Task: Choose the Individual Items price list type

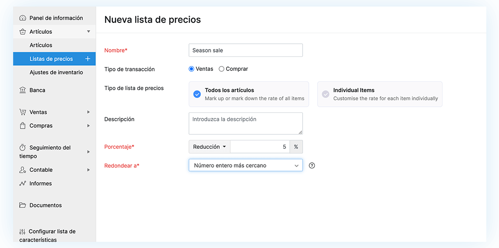Action: point(380,94)
